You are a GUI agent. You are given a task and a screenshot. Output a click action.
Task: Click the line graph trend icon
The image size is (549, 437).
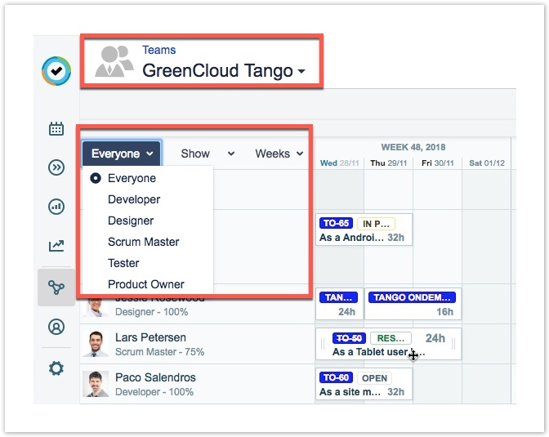click(x=56, y=245)
